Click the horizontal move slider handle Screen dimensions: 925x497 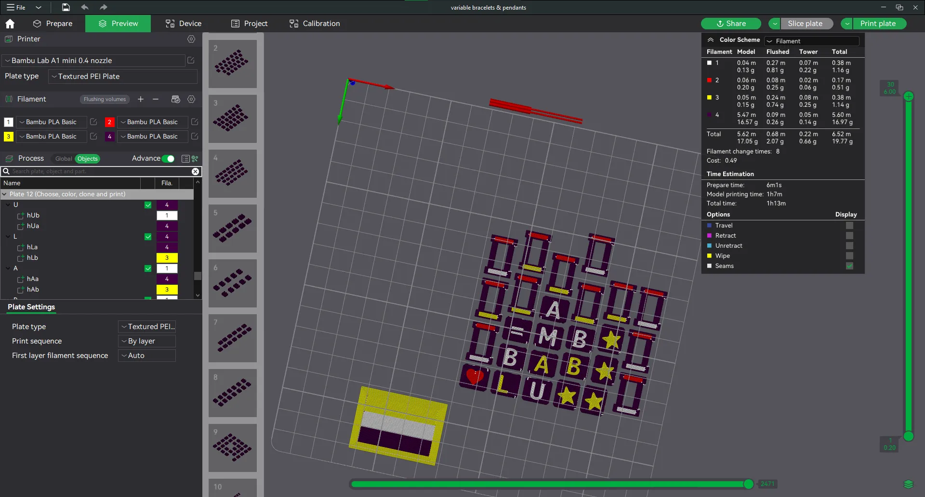(749, 484)
